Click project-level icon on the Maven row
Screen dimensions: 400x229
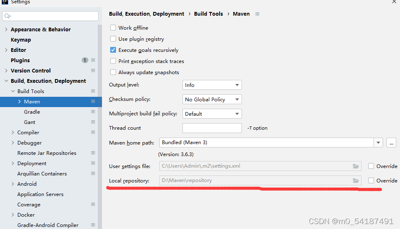point(93,101)
